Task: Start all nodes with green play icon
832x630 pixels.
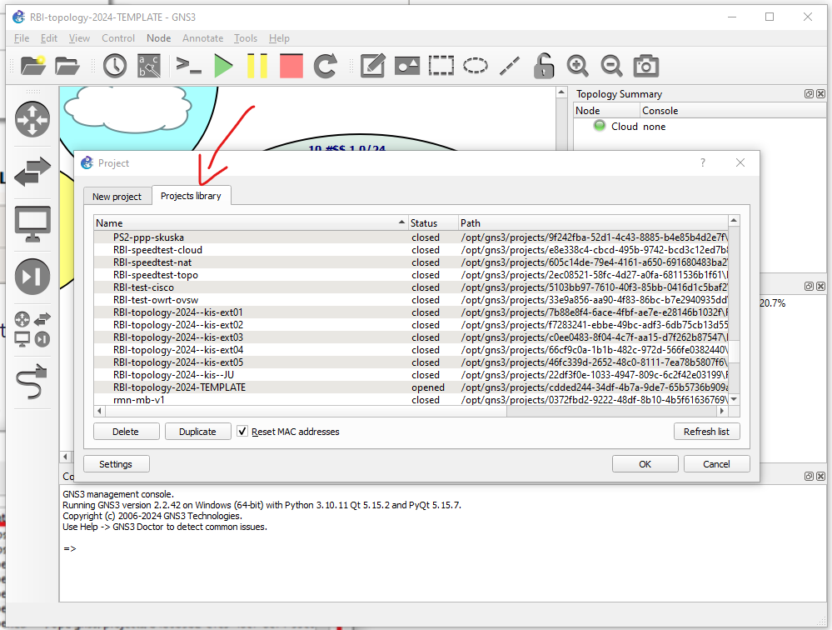Action: click(x=223, y=66)
